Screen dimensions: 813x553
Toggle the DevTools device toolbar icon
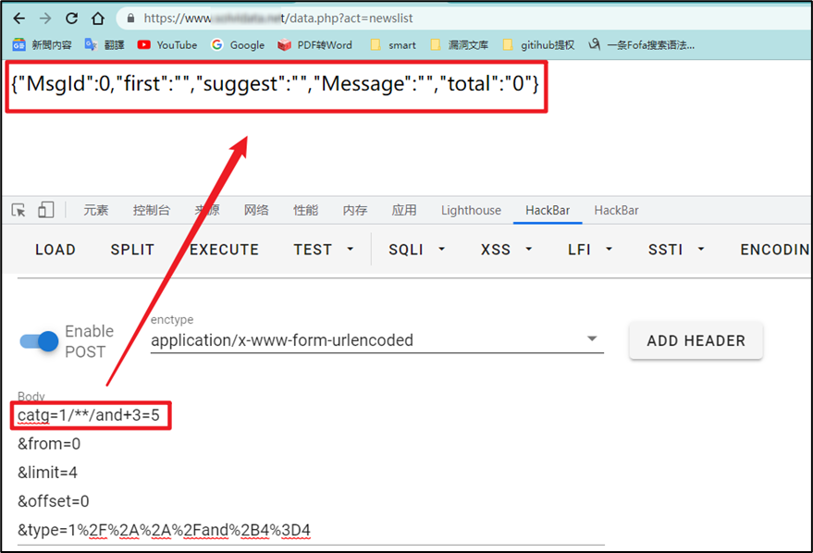45,210
